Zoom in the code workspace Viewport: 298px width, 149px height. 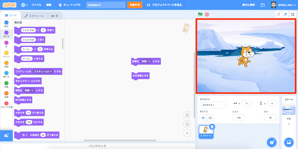pos(187,115)
